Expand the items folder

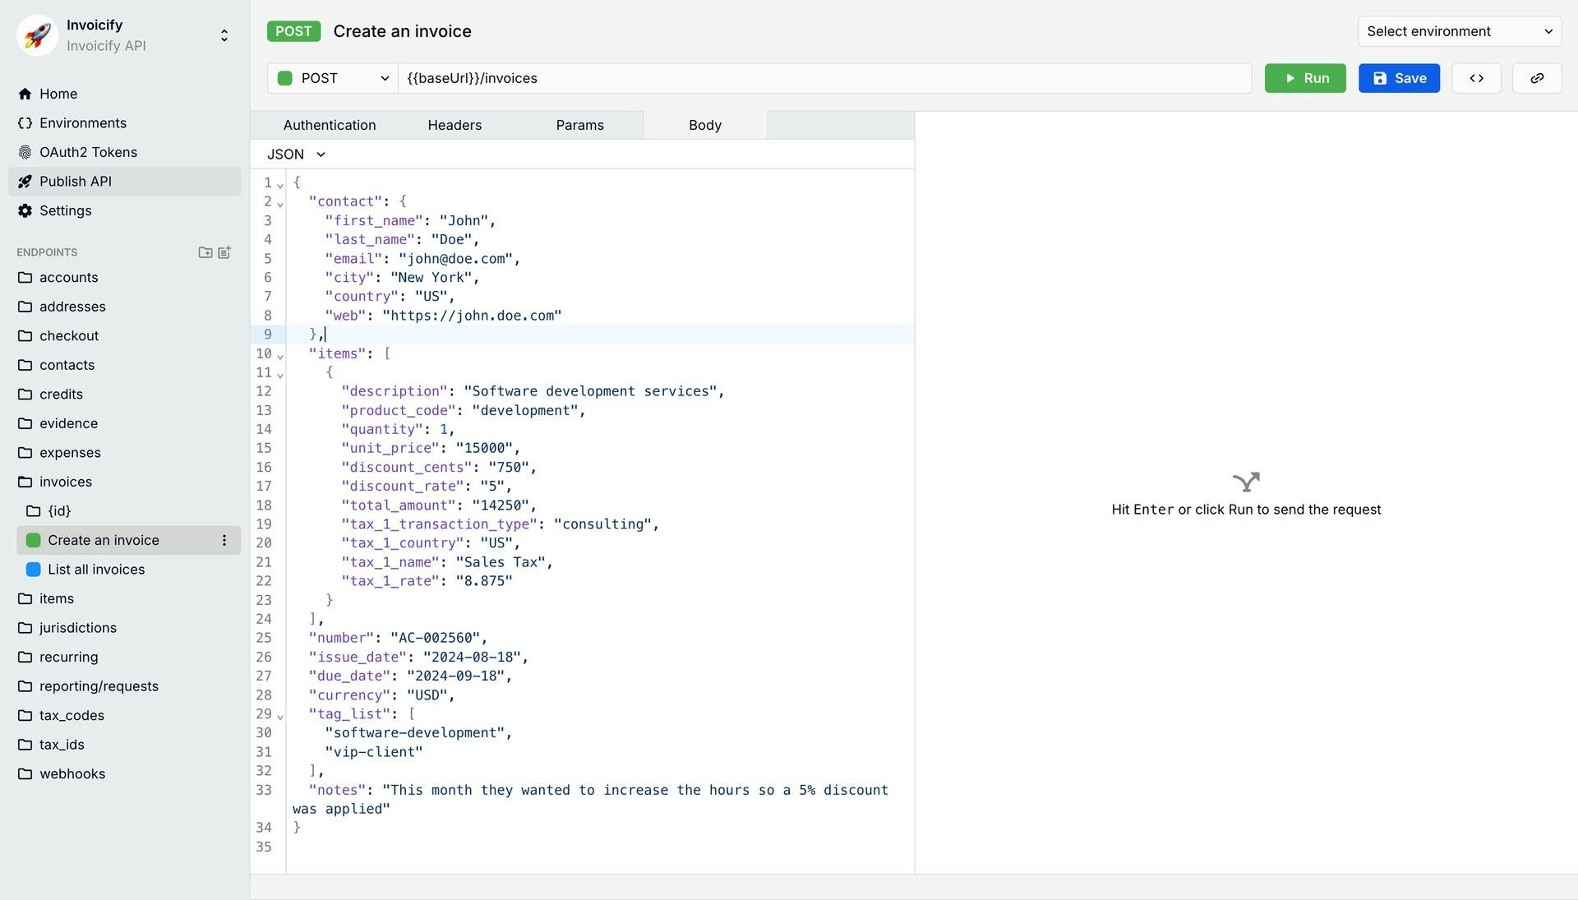[x=125, y=599]
